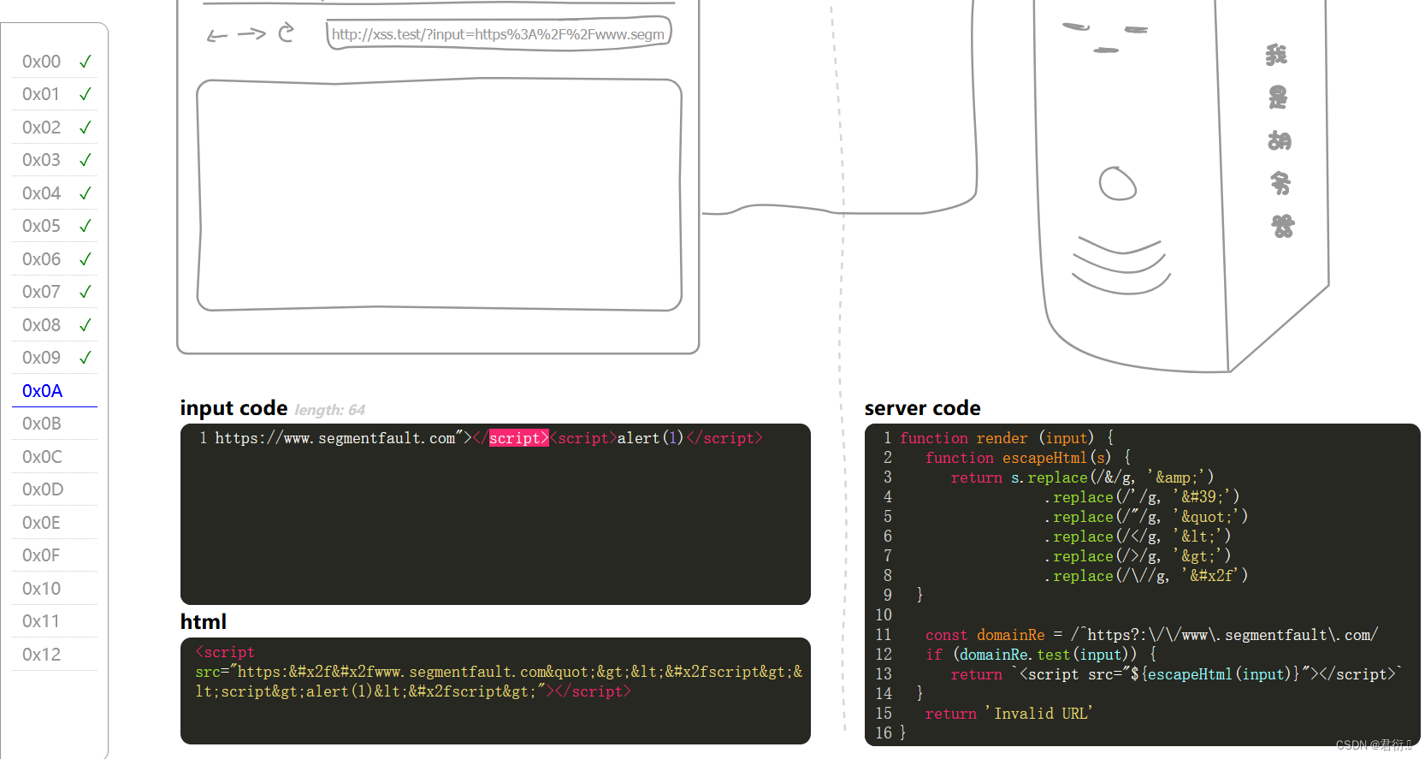Viewport: 1425px width, 759px height.
Task: Click the replace '&quot;' line in server code
Action: coord(1146,517)
